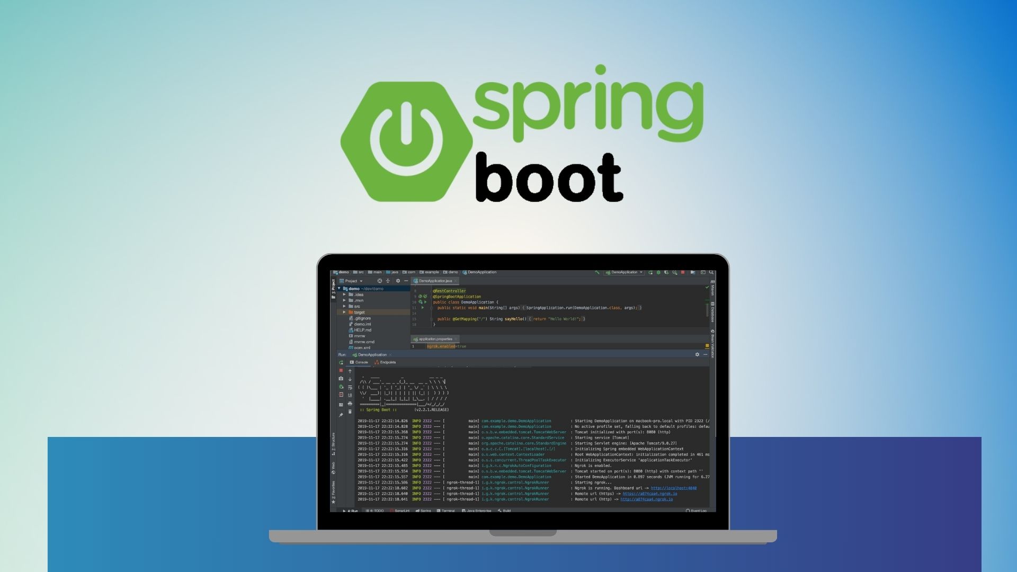Viewport: 1017px width, 572px height.
Task: Open Event Log in status bar
Action: click(697, 511)
